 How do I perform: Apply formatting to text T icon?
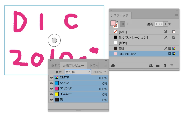(x=128, y=24)
